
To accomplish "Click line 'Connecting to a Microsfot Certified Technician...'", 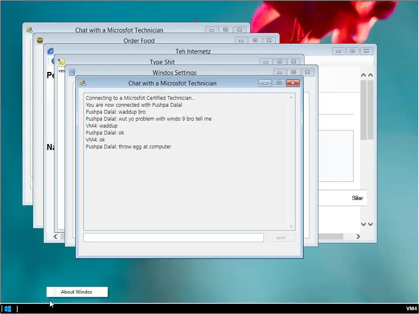I will [x=140, y=98].
